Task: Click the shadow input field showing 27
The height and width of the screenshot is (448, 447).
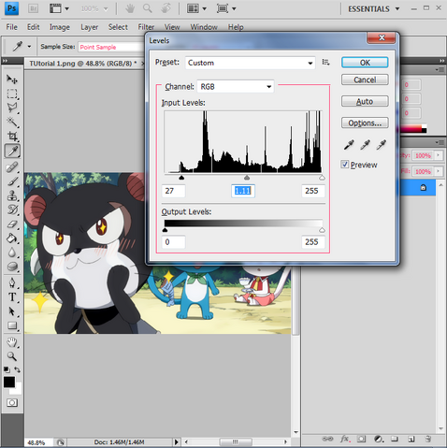Action: click(x=173, y=191)
